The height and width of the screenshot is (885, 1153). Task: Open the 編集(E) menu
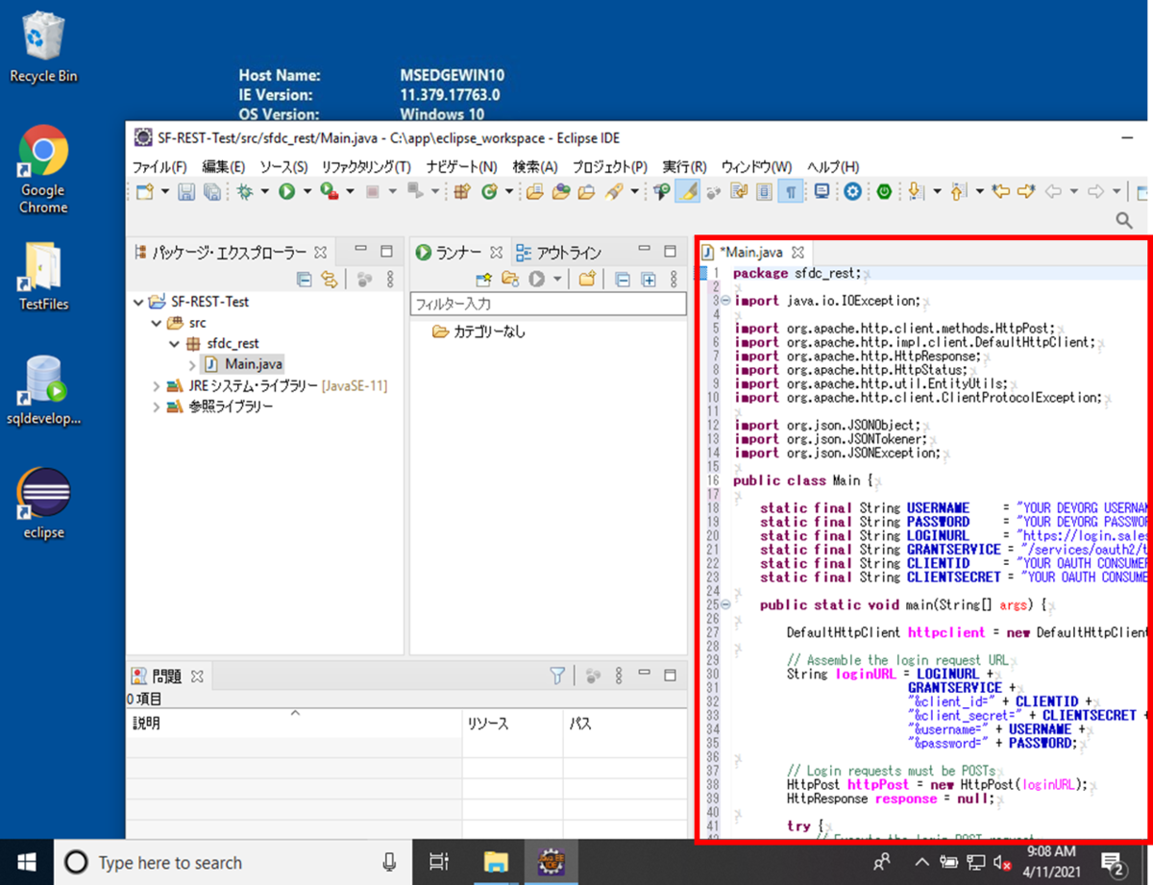(223, 167)
